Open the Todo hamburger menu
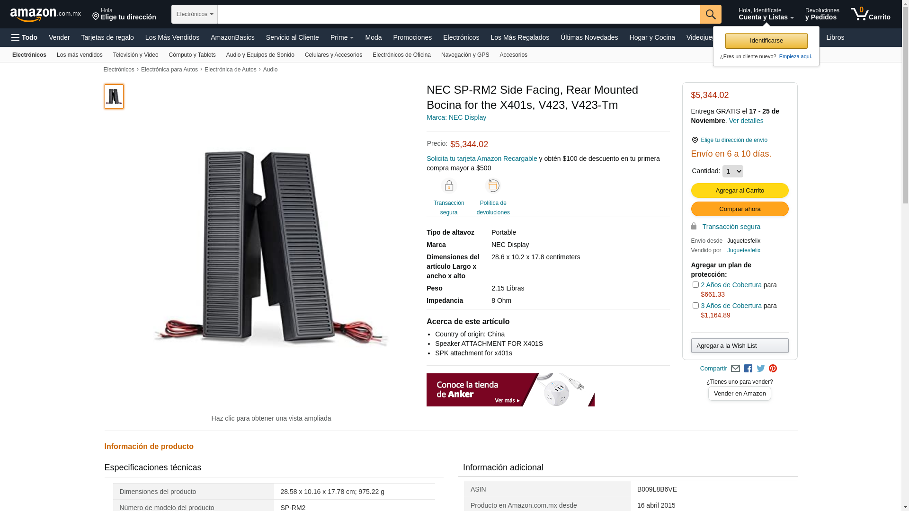The image size is (909, 511). coord(25,37)
